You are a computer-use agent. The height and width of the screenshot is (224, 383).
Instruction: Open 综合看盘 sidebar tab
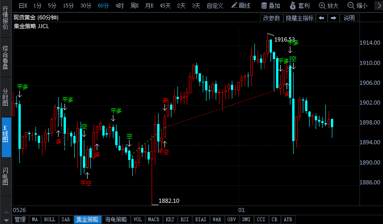pos(6,58)
